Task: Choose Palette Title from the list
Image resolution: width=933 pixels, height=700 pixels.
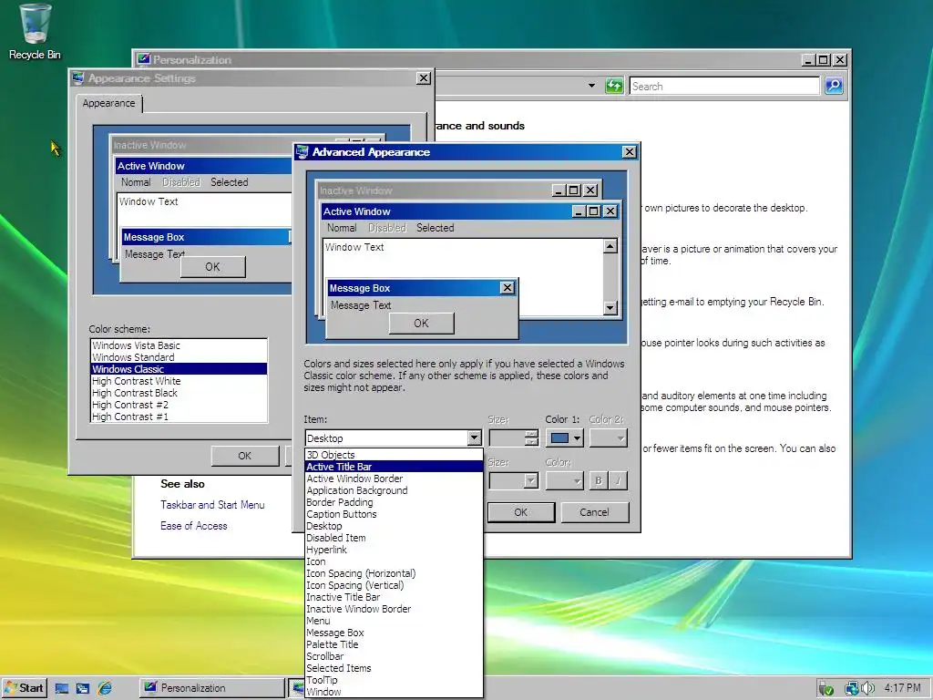Action: (394, 644)
